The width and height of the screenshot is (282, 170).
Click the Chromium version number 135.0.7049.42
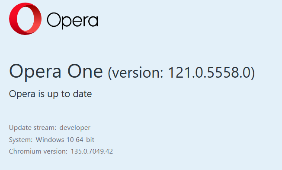tap(92, 151)
